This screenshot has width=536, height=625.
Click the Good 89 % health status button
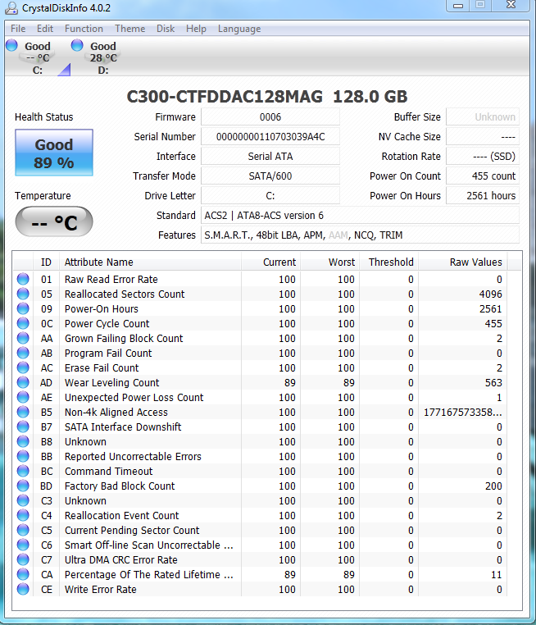coord(54,153)
